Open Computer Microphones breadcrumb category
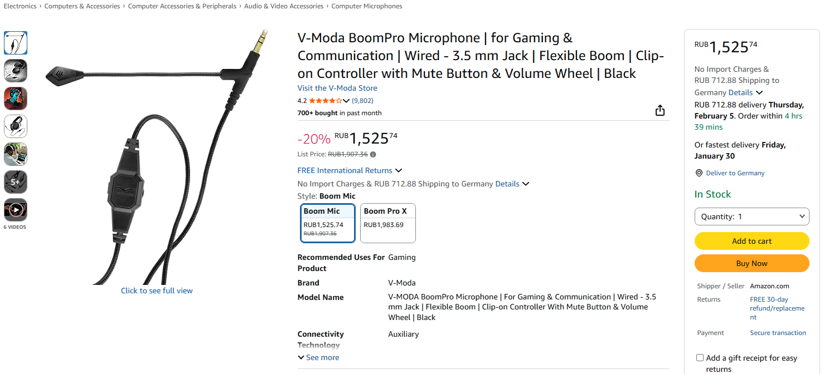Viewport: 824px width, 374px height. (x=367, y=6)
